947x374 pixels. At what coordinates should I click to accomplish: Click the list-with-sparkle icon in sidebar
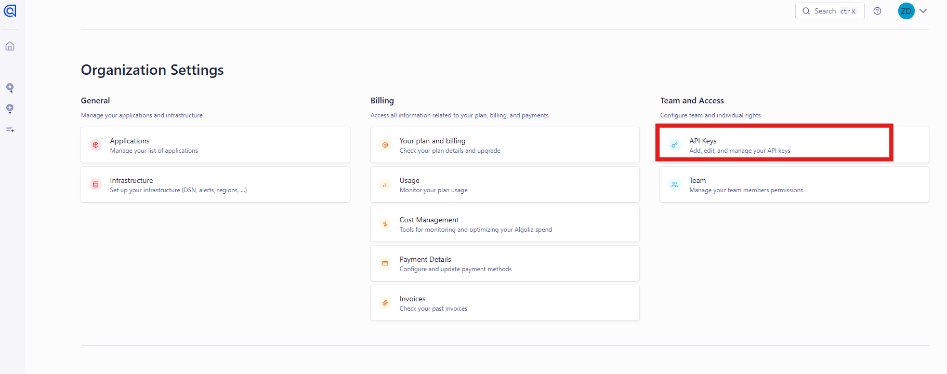tap(10, 129)
